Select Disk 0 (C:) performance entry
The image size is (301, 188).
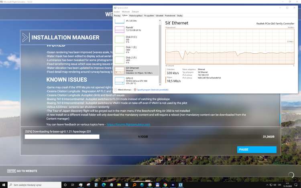pyautogui.click(x=136, y=39)
